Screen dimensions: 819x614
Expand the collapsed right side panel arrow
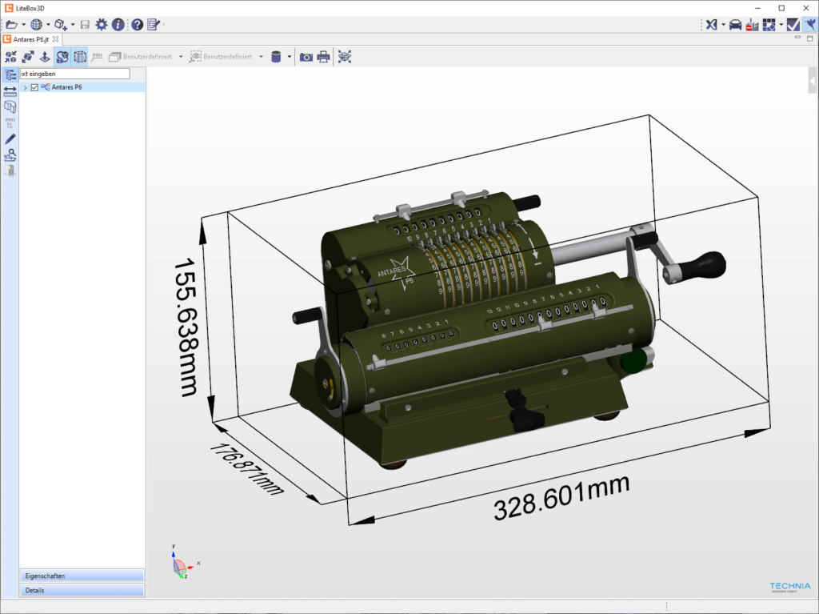813,81
